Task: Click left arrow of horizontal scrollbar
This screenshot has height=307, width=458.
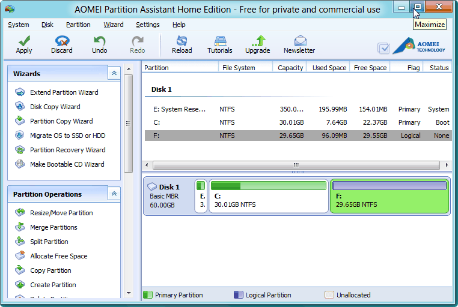Action: point(147,165)
